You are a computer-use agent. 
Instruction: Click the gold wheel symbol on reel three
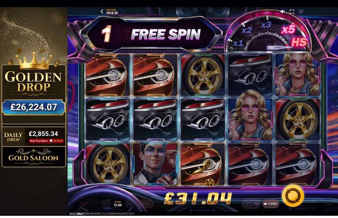(202, 75)
